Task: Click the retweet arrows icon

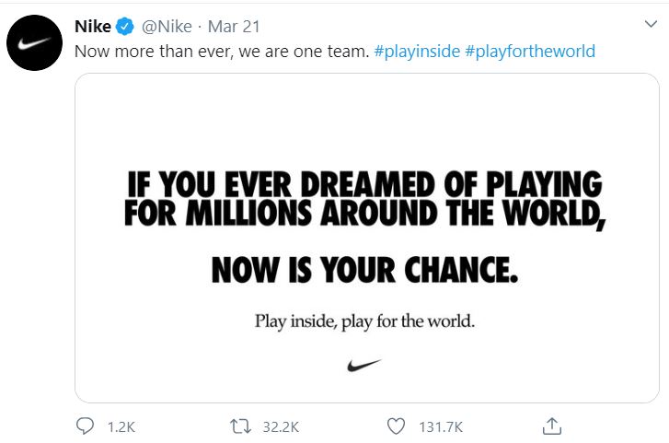Action: coord(240,426)
